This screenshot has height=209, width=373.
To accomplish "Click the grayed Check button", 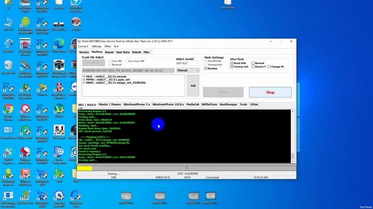I will pyautogui.click(x=223, y=92).
